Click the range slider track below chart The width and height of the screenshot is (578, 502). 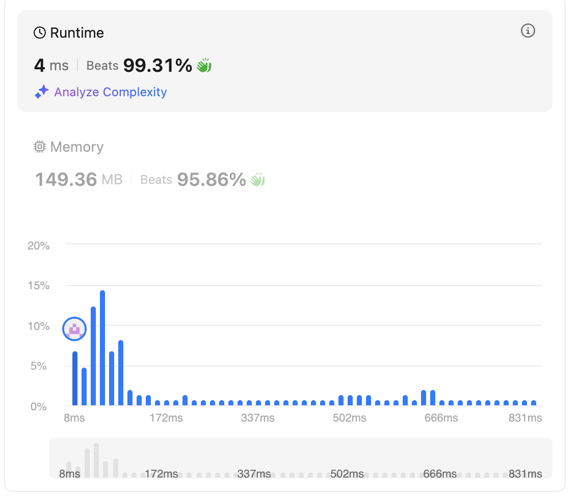coord(300,458)
